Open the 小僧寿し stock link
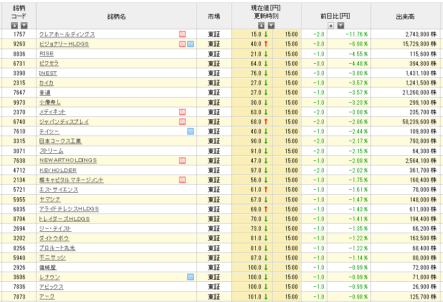 (x=50, y=102)
